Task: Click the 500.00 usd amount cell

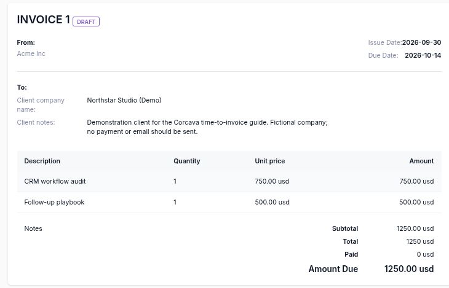Action: coord(416,202)
